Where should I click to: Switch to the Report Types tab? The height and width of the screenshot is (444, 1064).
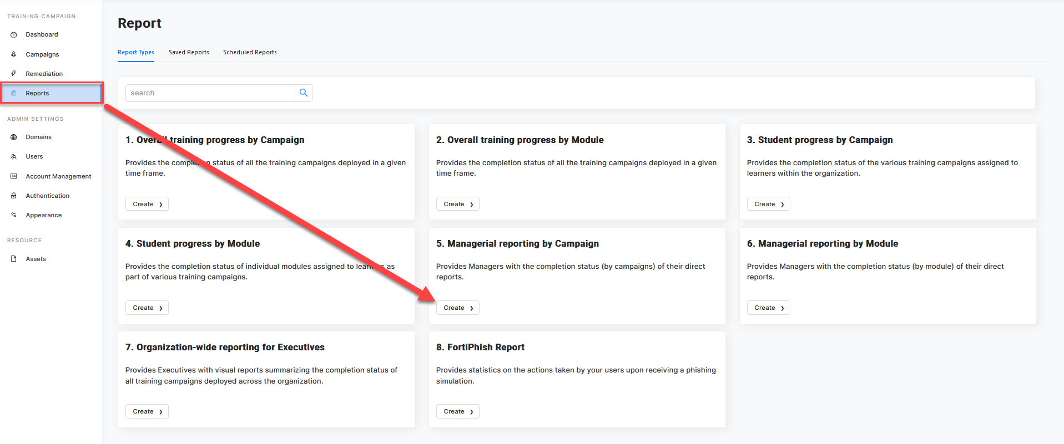[136, 52]
